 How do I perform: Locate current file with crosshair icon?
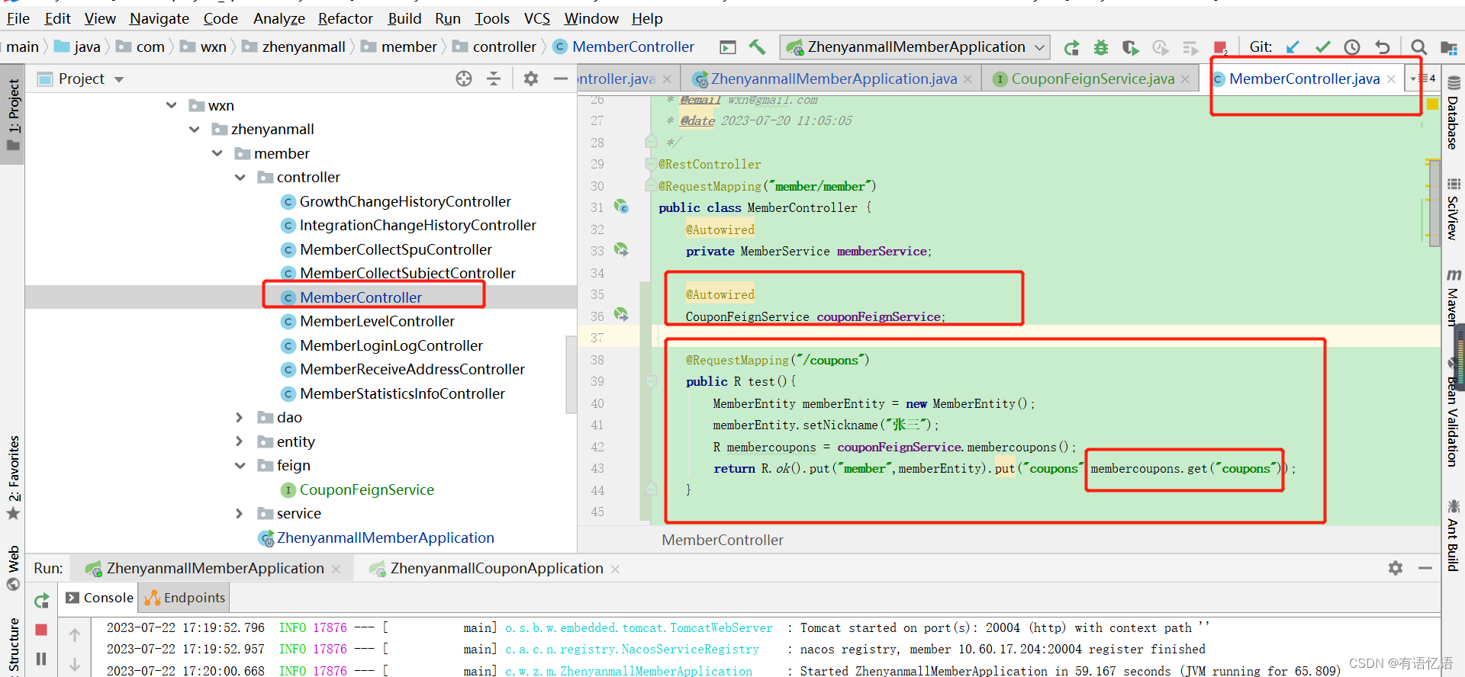coord(464,79)
